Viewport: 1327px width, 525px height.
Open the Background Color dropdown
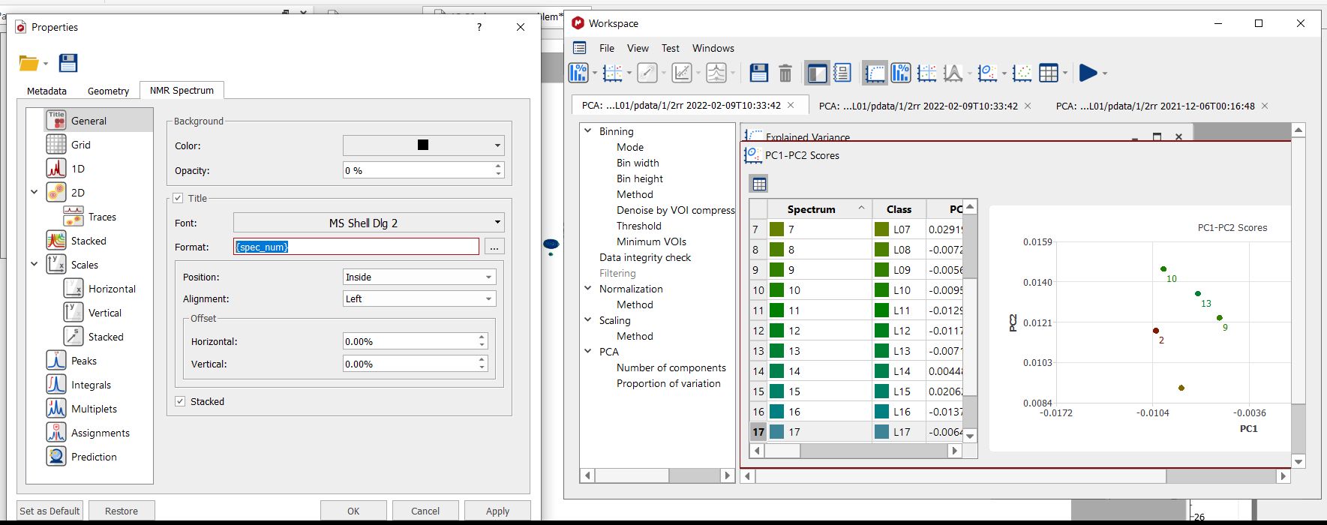point(423,145)
